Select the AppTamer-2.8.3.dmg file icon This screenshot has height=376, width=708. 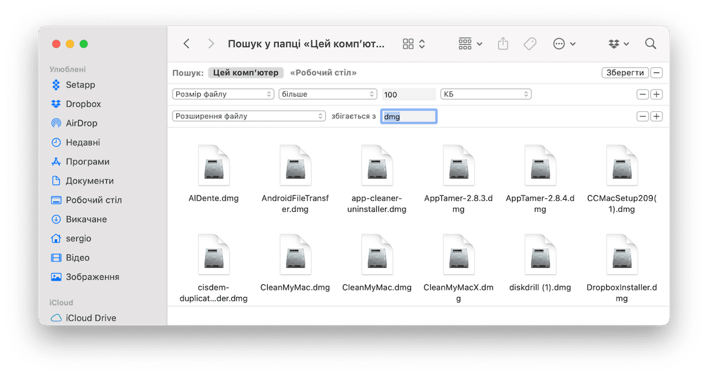point(458,166)
